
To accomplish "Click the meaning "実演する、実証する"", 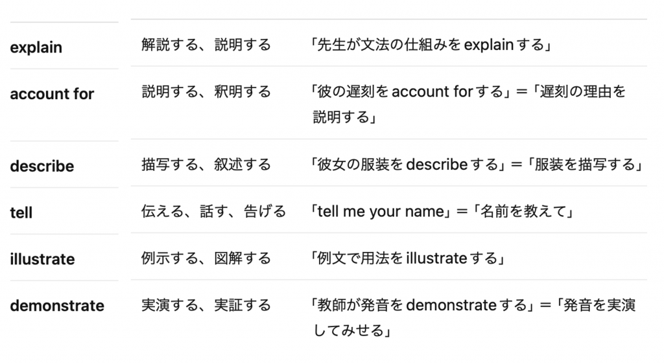I will point(206,305).
